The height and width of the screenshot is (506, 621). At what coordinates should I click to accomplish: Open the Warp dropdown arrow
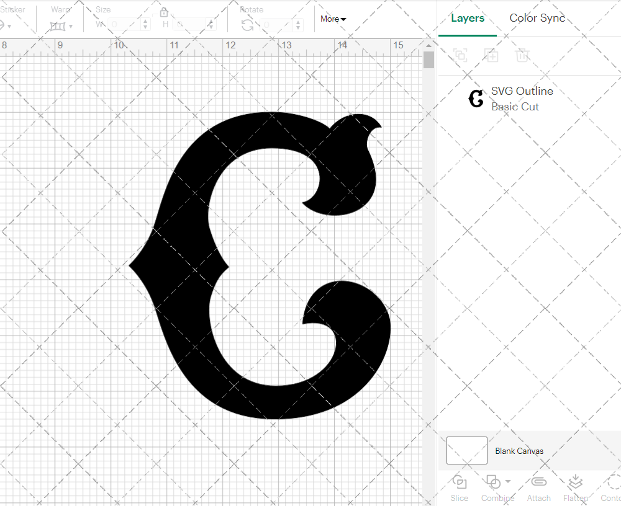pos(71,27)
